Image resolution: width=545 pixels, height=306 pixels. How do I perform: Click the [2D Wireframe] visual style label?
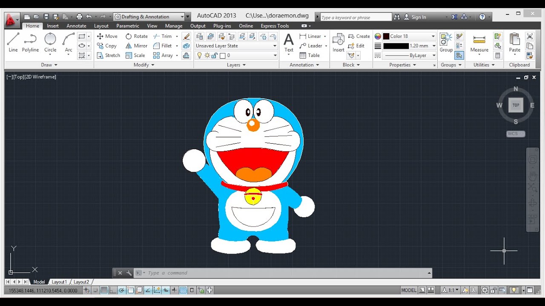[41, 77]
